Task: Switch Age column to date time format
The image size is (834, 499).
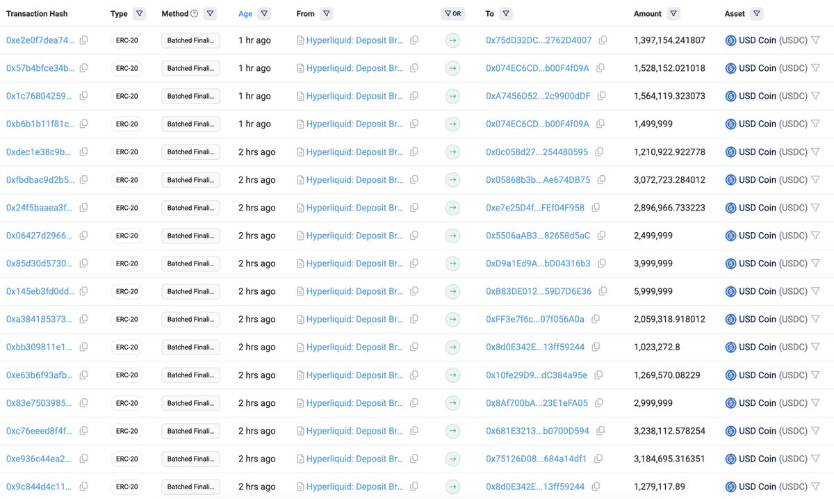Action: 245,13
